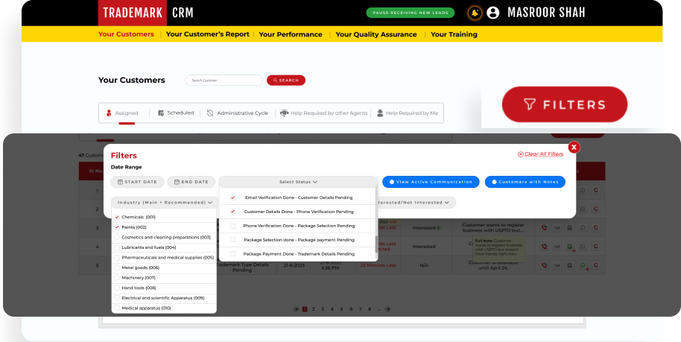Click the calendar icon in Start Date
This screenshot has height=342, width=681.
tap(120, 182)
